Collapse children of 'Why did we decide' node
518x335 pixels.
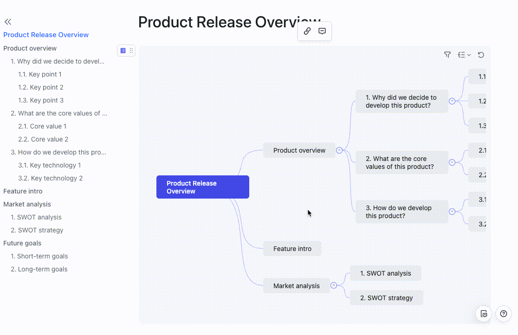click(452, 101)
